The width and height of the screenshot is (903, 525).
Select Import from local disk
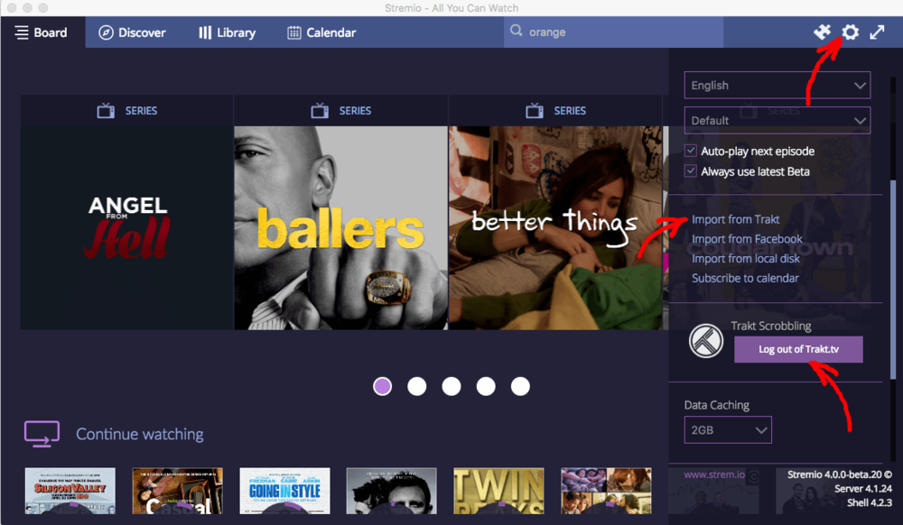pyautogui.click(x=746, y=259)
